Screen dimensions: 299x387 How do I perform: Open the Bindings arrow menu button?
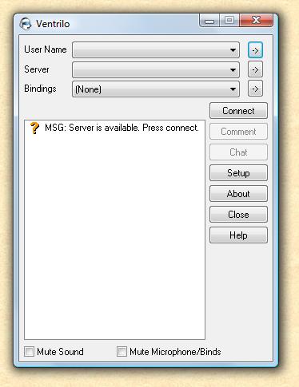point(255,89)
